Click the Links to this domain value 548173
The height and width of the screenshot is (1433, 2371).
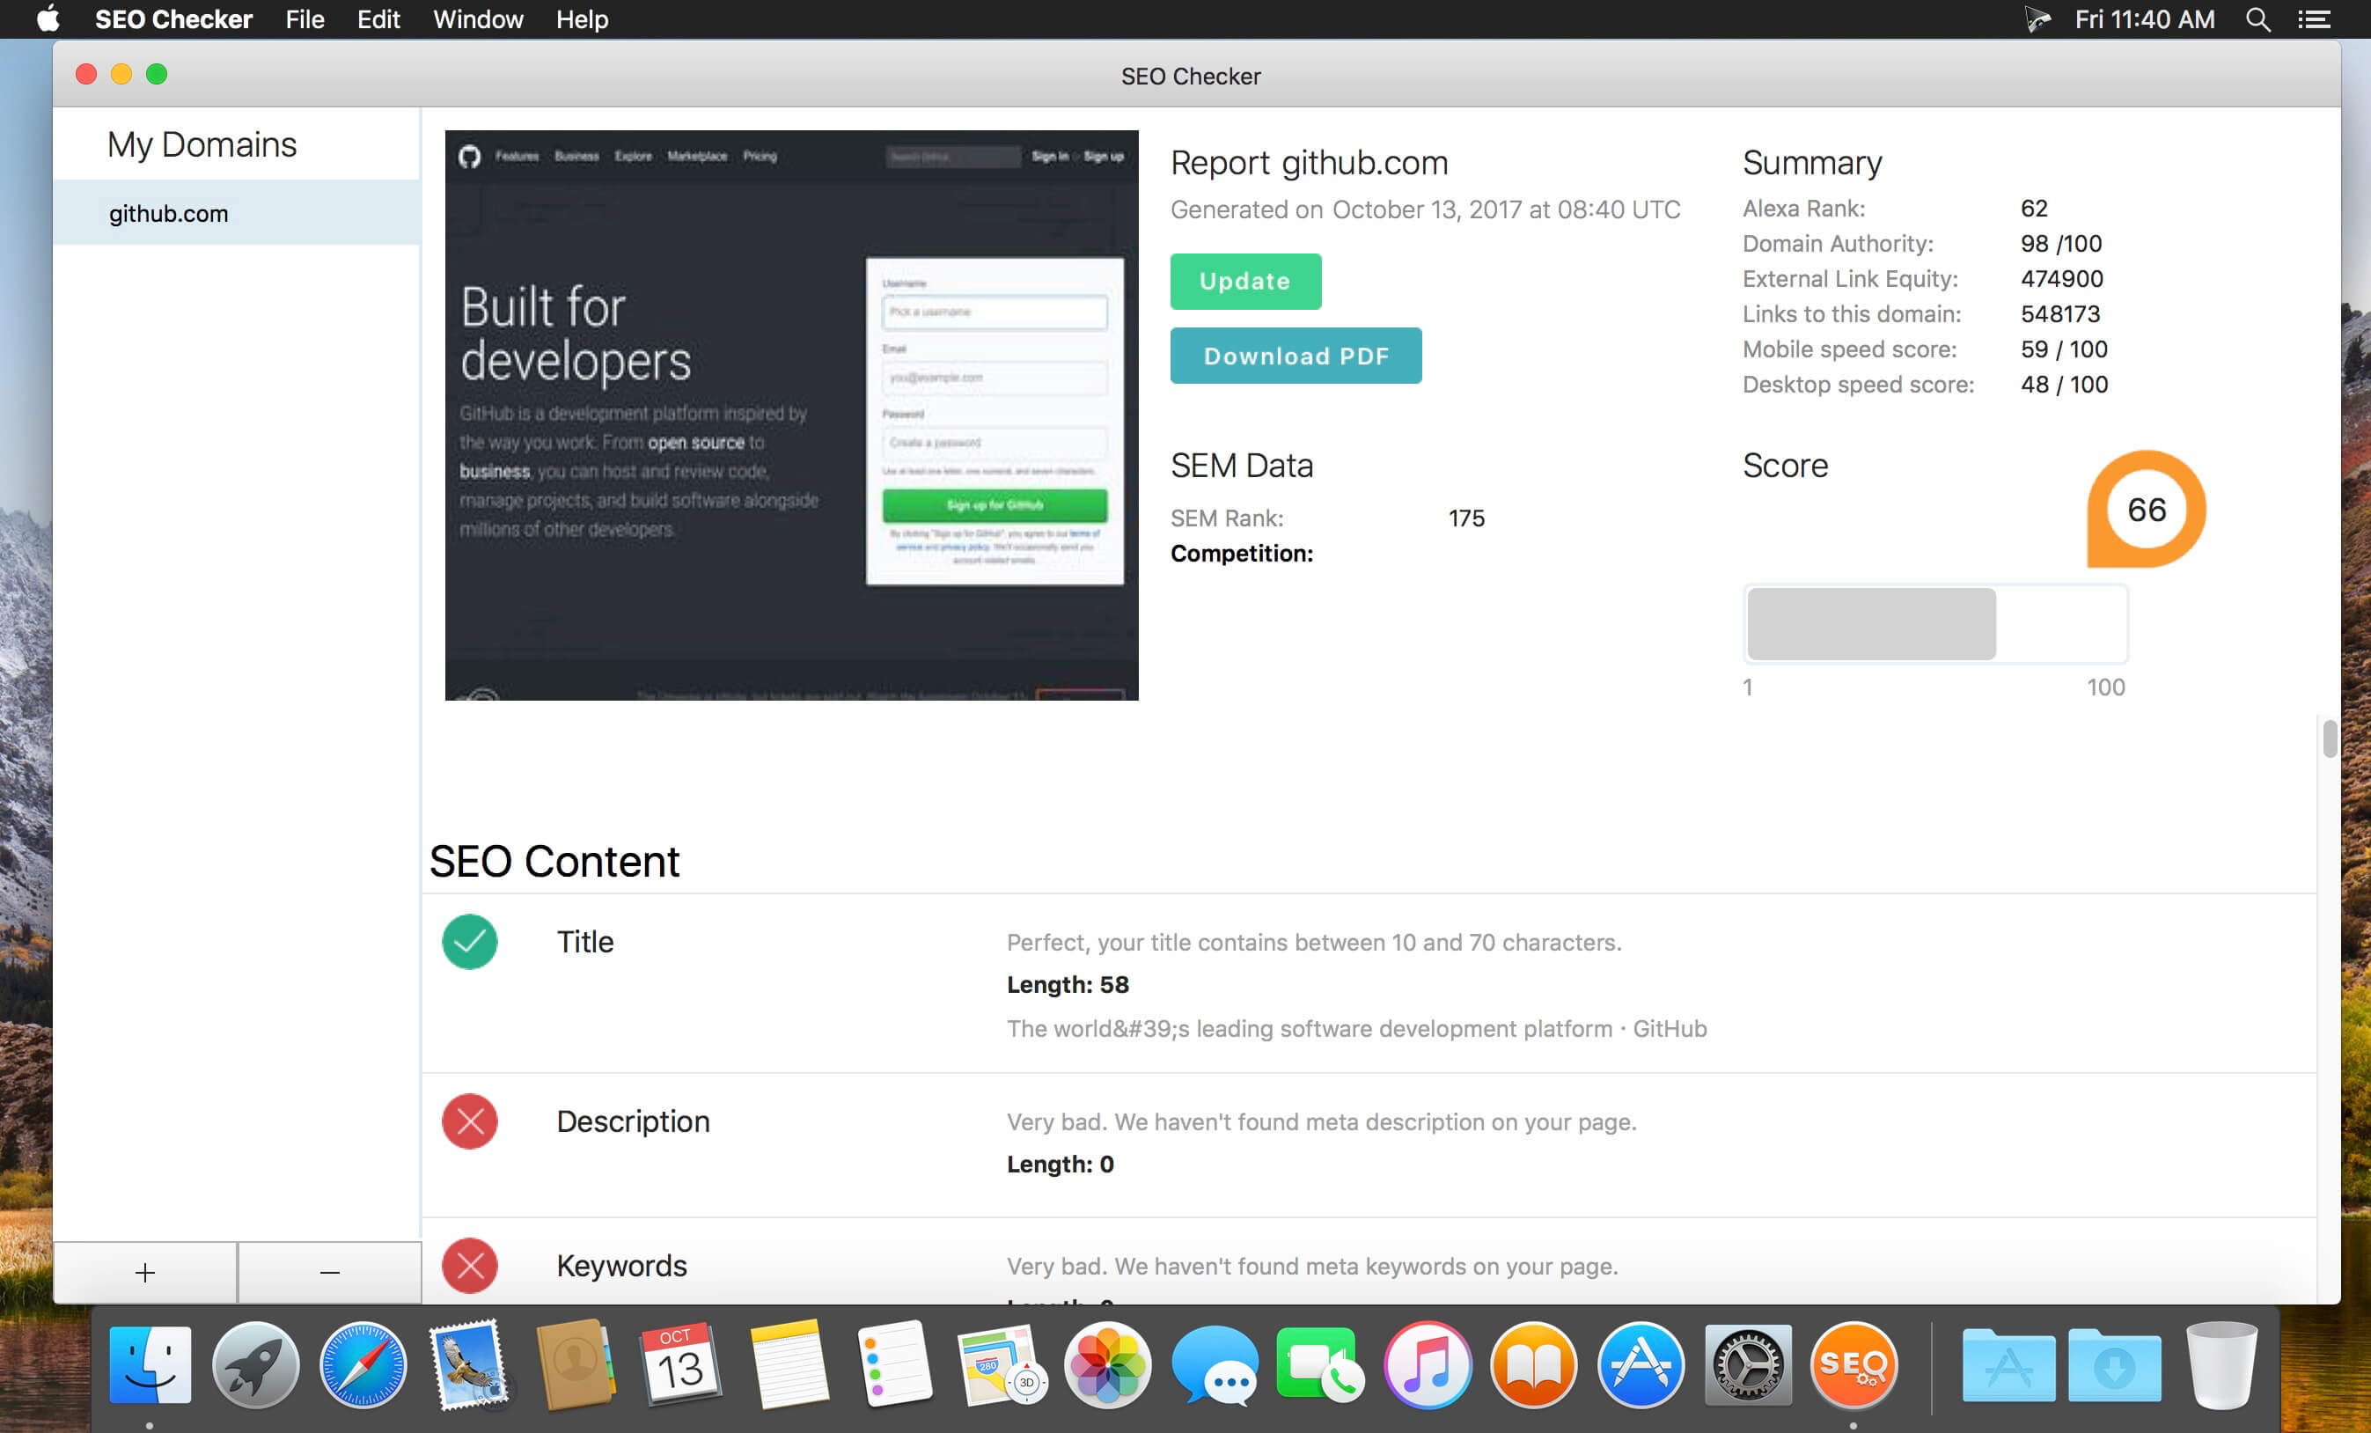pos(2060,313)
